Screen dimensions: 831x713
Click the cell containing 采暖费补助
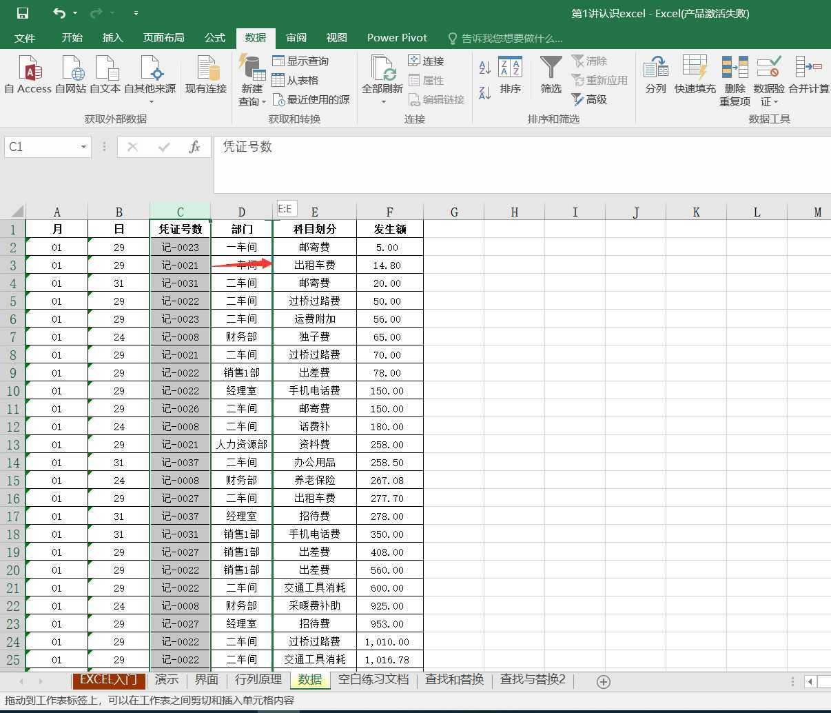pyautogui.click(x=315, y=606)
